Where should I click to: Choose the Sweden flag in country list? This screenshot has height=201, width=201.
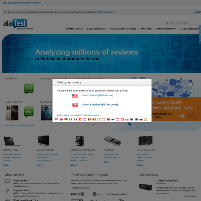99,119
